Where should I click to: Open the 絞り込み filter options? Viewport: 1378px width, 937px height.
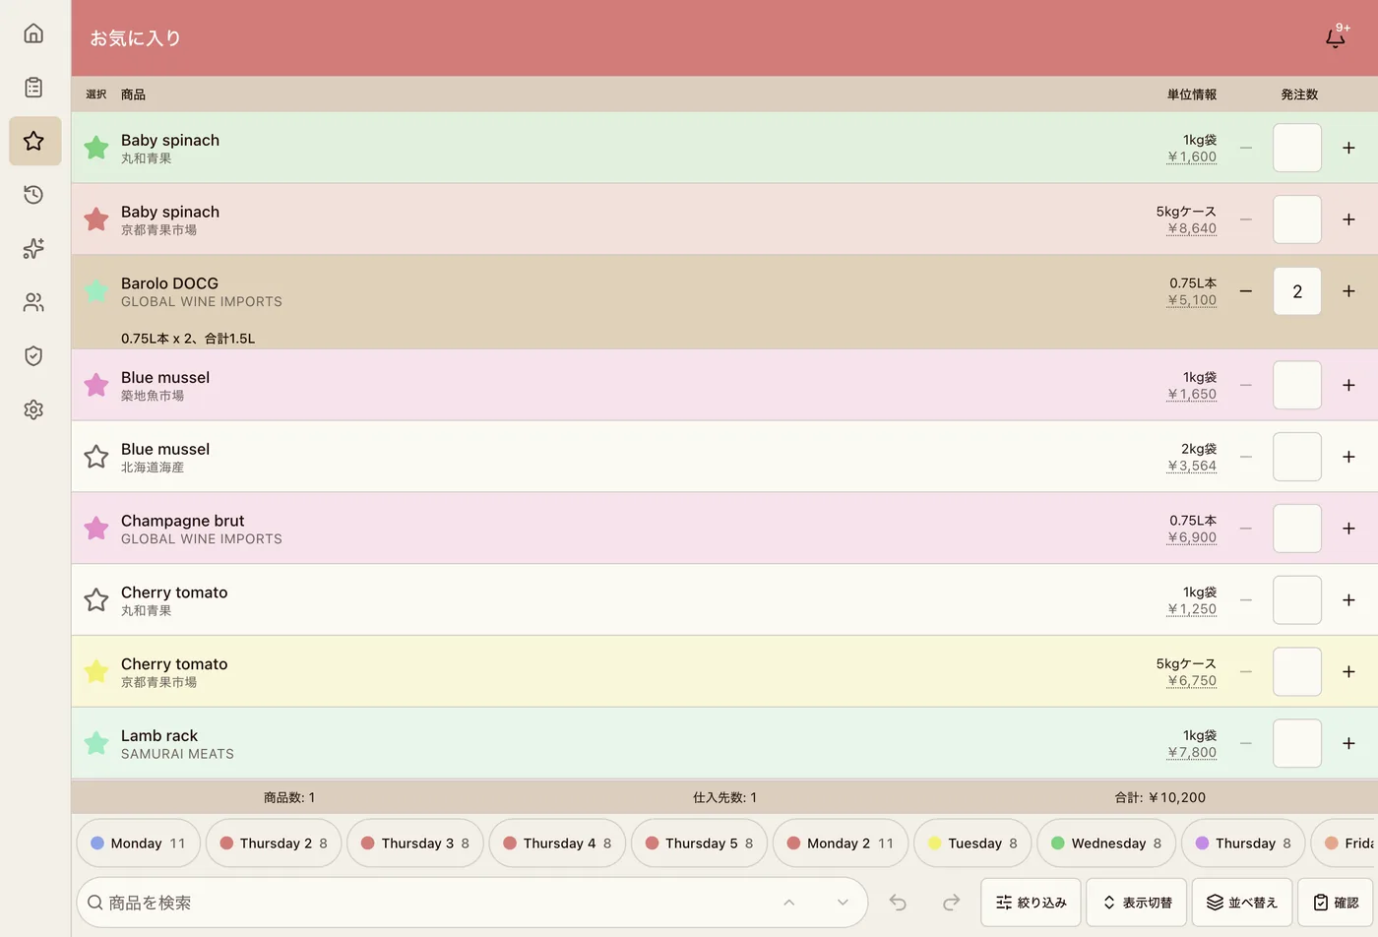coord(1032,903)
